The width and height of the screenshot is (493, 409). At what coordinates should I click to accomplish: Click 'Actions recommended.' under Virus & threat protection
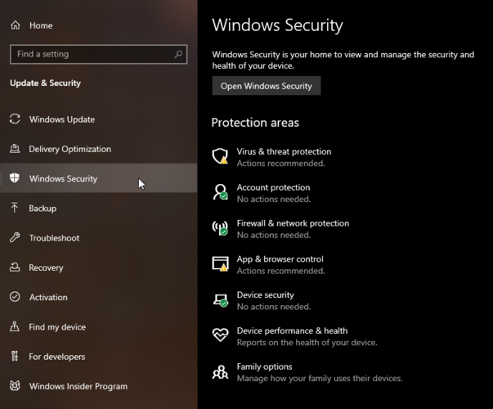280,164
